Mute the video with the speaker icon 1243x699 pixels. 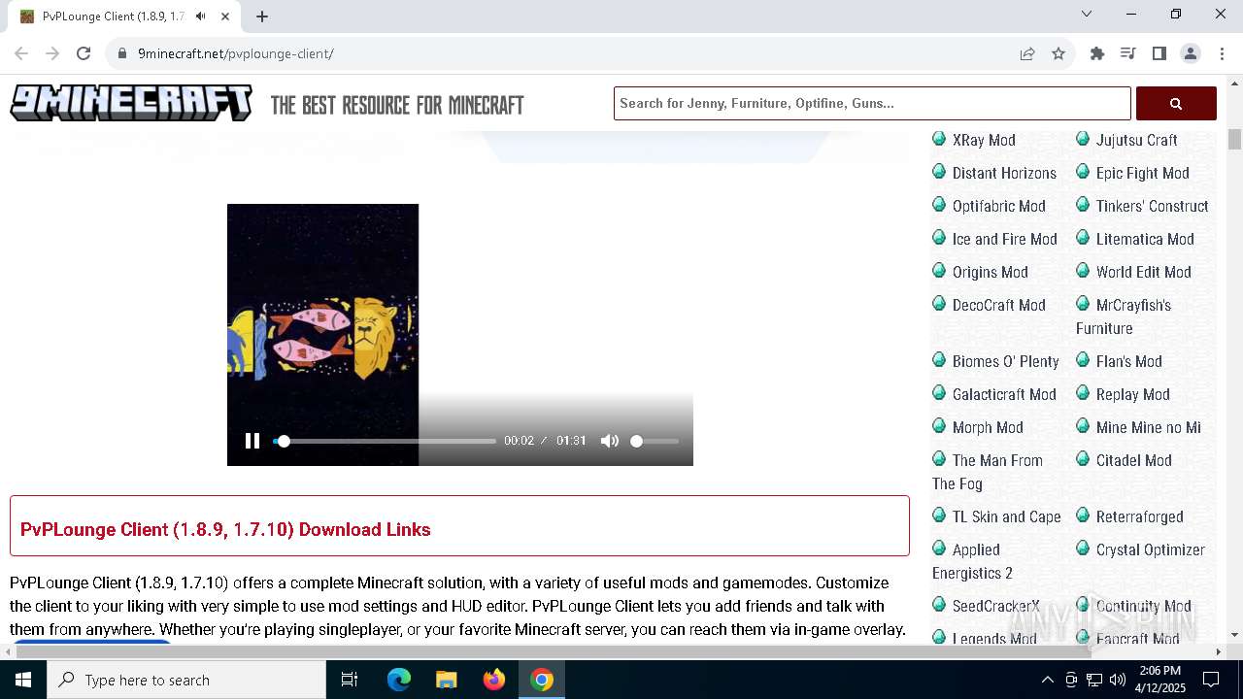[x=610, y=441]
